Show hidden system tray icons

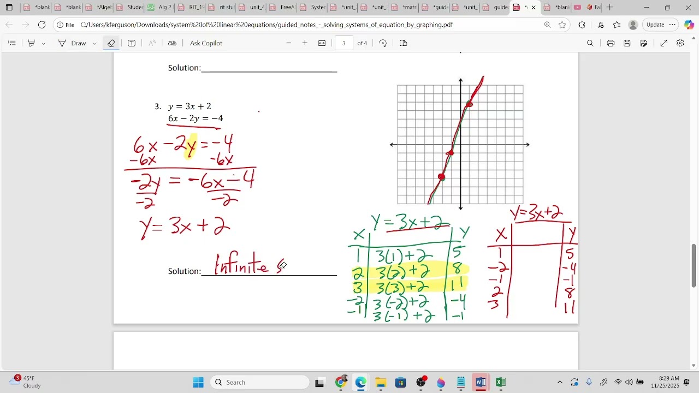point(560,383)
